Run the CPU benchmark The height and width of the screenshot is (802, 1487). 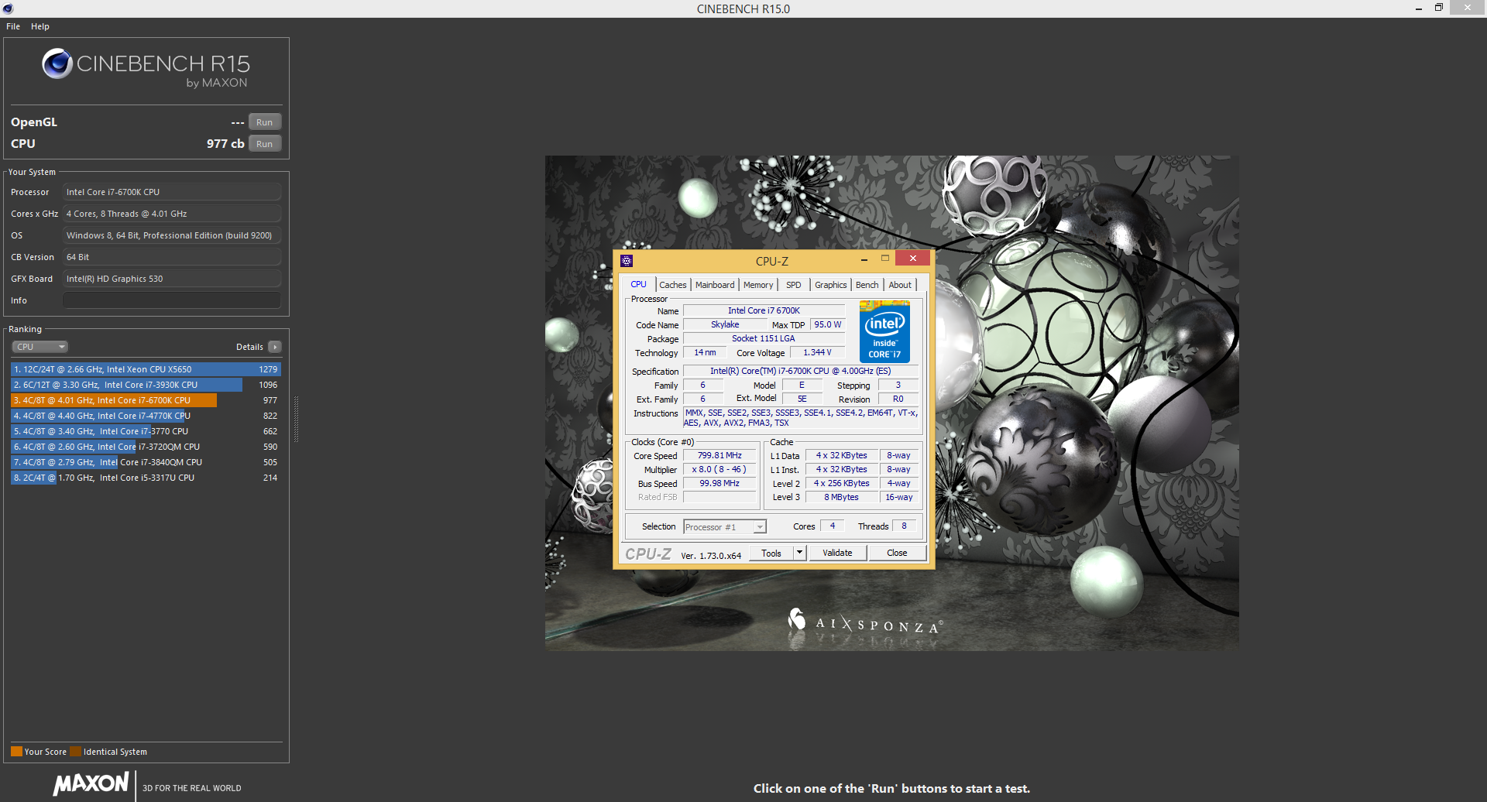pyautogui.click(x=265, y=144)
